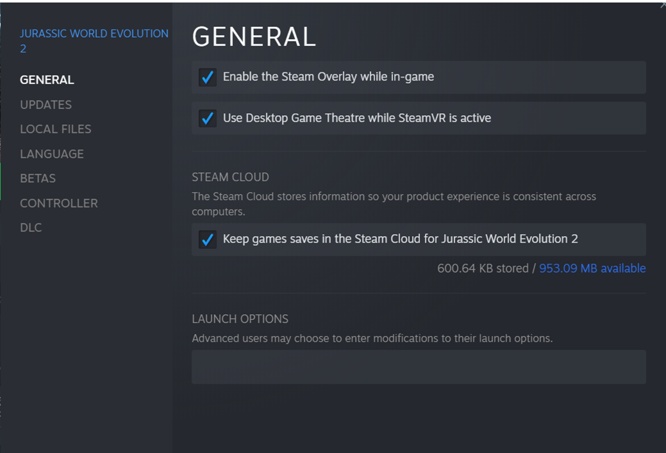Click the '953.09 MB available' link
666x453 pixels.
coord(592,269)
